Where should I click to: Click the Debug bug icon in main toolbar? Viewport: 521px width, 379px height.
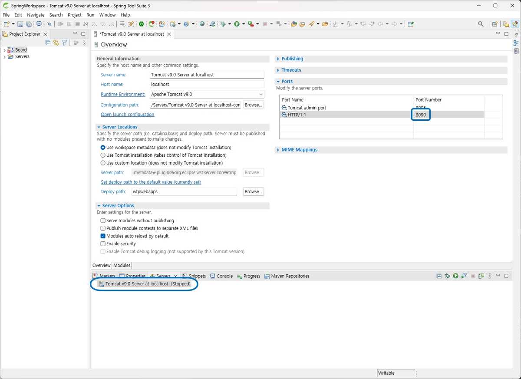click(223, 24)
